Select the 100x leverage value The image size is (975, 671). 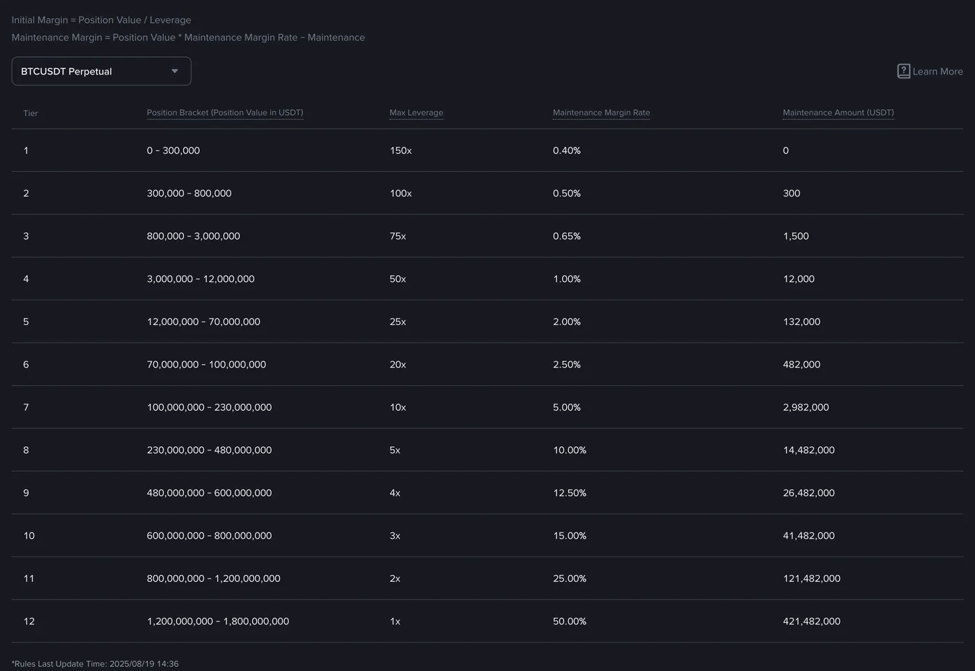pos(400,194)
